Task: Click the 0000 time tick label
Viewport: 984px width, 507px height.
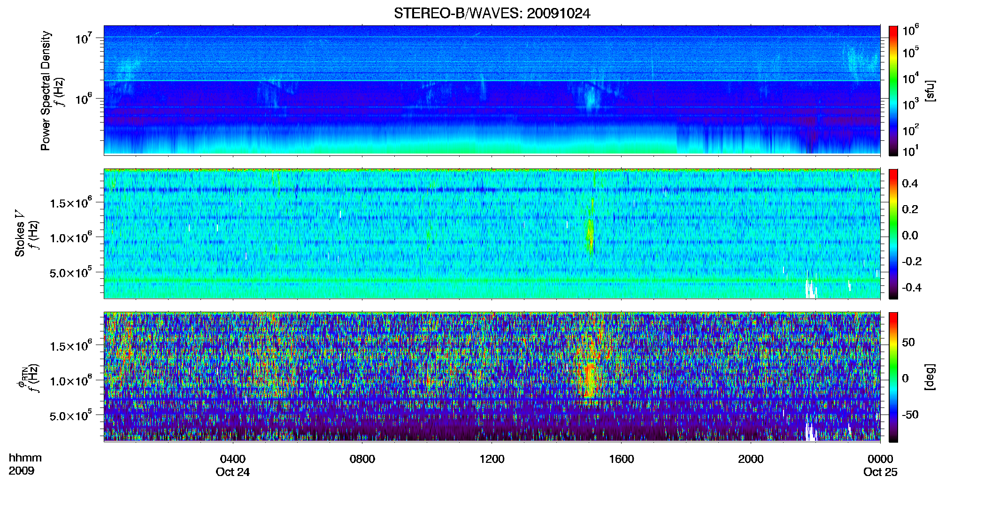Action: [880, 459]
